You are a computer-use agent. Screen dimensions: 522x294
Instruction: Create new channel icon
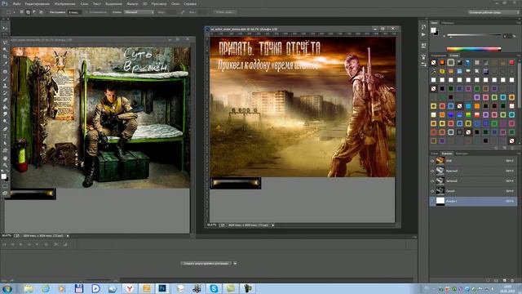(x=504, y=281)
